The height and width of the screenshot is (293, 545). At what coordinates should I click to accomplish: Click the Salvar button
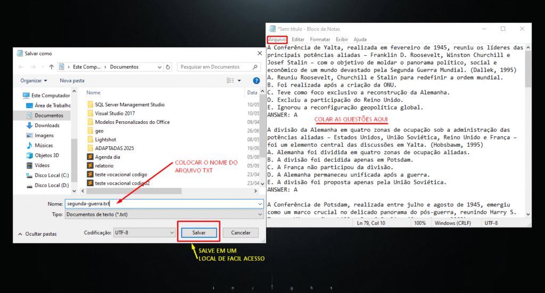199,233
